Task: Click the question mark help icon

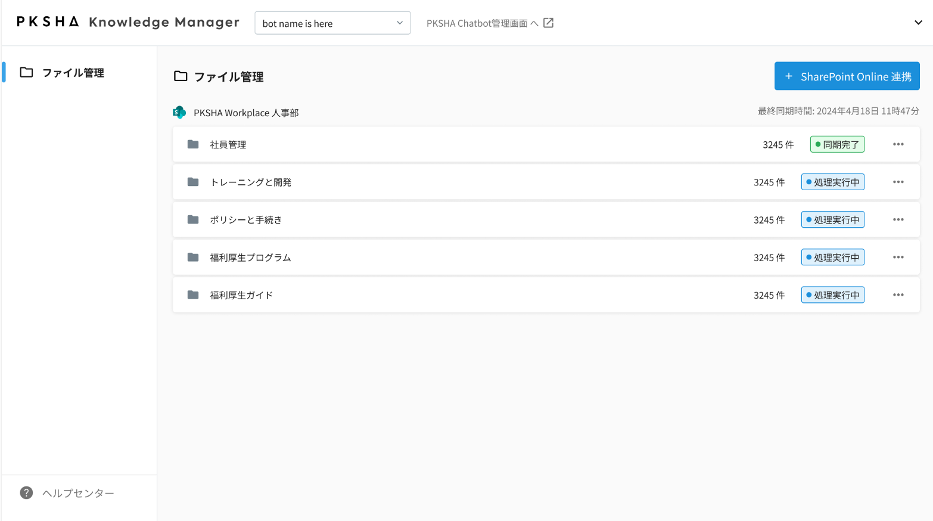Action: tap(26, 492)
